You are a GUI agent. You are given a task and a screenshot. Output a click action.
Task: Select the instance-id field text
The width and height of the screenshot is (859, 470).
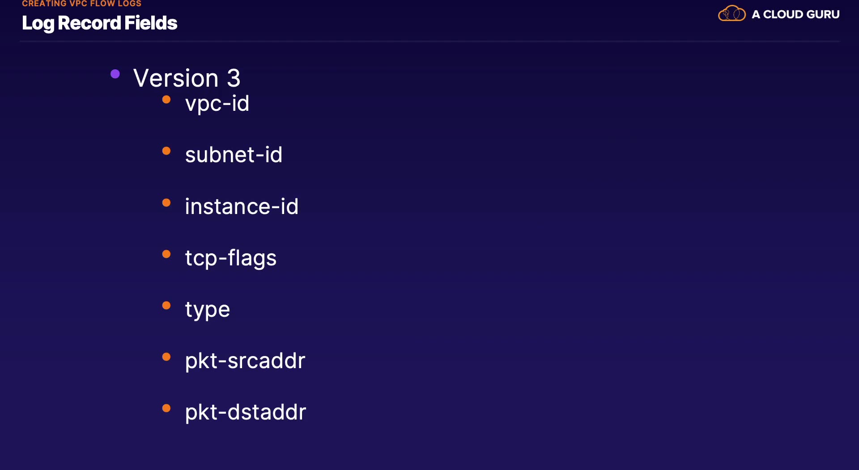(x=242, y=206)
